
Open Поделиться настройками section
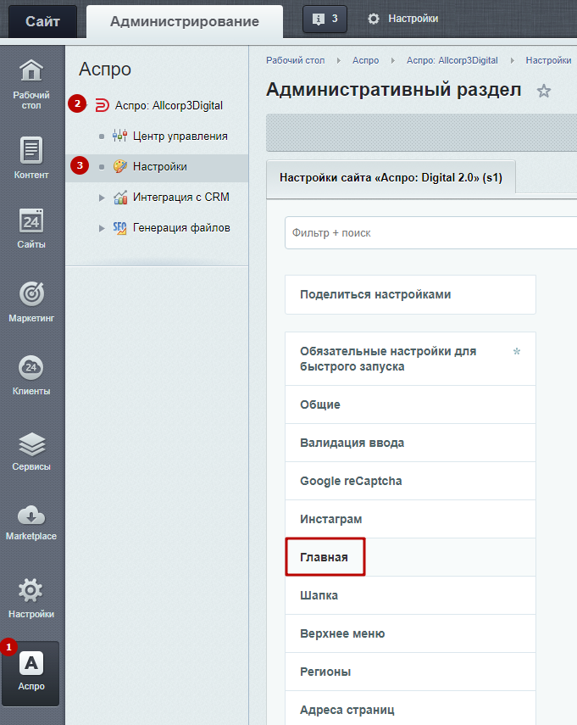[410, 294]
